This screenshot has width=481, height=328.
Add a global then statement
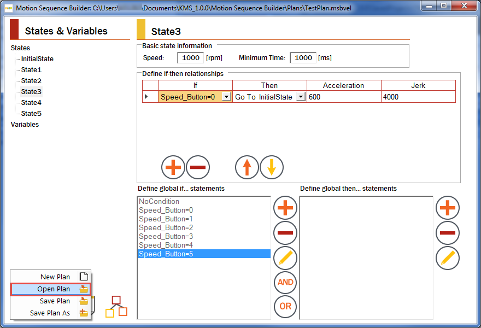448,208
